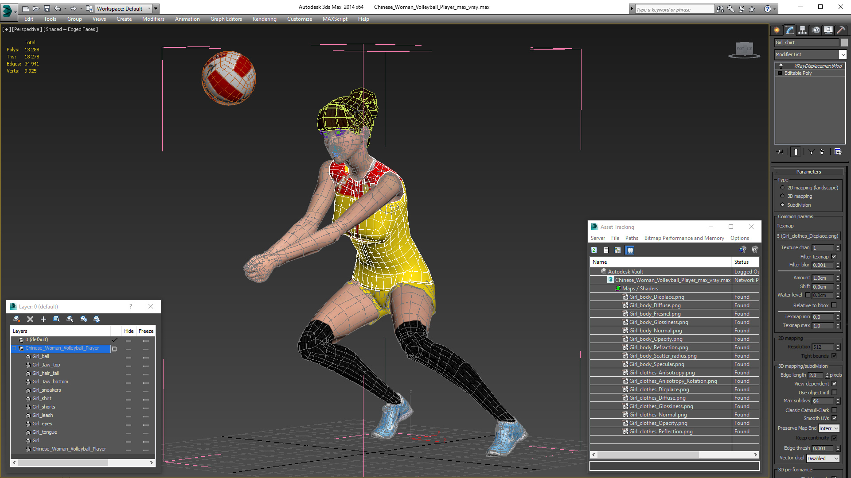Click Create New Layer icon in Layer dialog
This screenshot has height=478, width=851.
(17, 319)
